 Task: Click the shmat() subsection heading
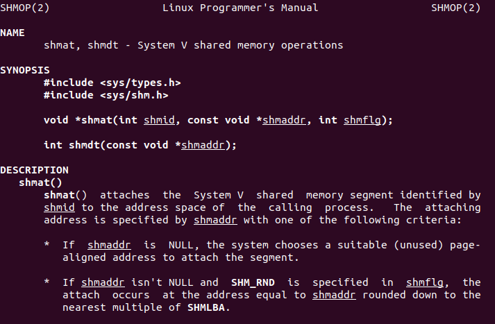coord(40,182)
